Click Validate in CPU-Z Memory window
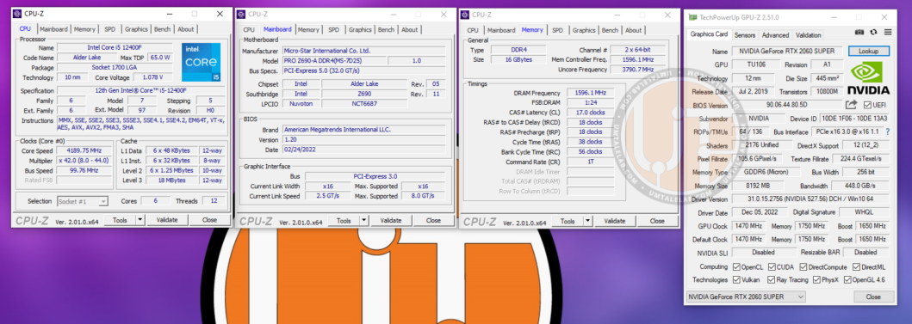Viewport: 912px width, 324px height. click(x=615, y=221)
